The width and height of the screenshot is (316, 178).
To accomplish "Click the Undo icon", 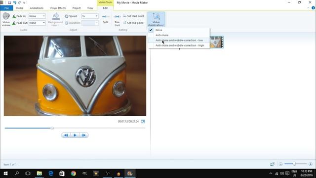I will pos(14,2).
